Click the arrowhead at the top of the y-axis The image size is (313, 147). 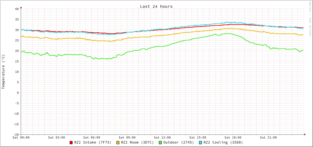tap(21, 7)
